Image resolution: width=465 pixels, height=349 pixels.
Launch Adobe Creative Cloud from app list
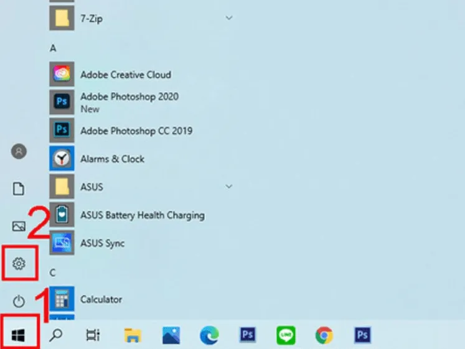(125, 75)
